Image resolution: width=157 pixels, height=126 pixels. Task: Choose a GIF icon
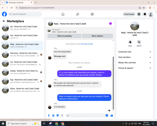click(62, 116)
